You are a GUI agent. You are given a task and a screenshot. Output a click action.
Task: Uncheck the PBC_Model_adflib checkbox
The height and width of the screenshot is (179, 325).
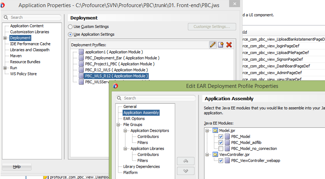pos(221,143)
